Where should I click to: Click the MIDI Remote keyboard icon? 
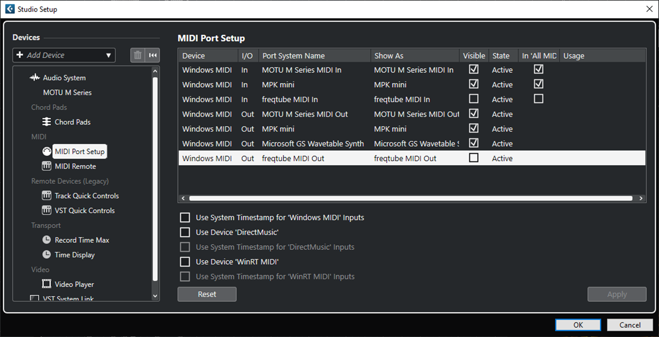tap(46, 166)
